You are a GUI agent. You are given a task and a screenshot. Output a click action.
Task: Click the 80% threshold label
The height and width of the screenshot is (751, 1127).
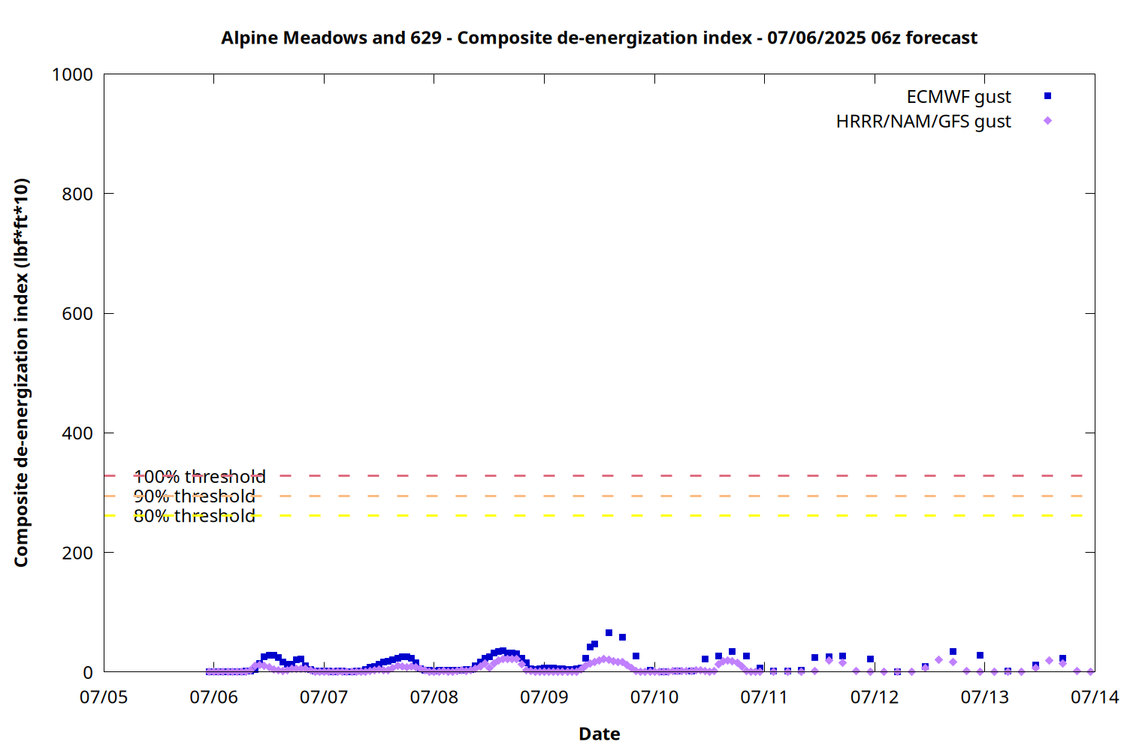(195, 516)
